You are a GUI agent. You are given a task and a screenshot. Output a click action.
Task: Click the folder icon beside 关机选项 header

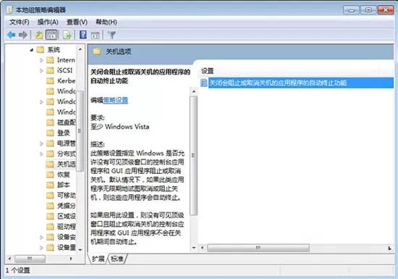97,51
